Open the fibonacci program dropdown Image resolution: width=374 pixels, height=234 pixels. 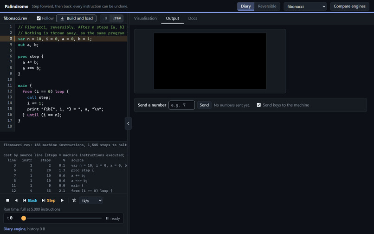coord(305,6)
